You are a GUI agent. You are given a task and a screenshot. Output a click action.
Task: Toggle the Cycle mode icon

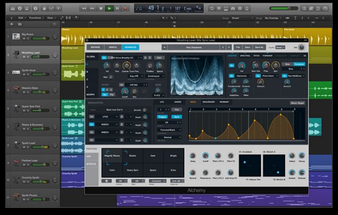click(x=211, y=8)
